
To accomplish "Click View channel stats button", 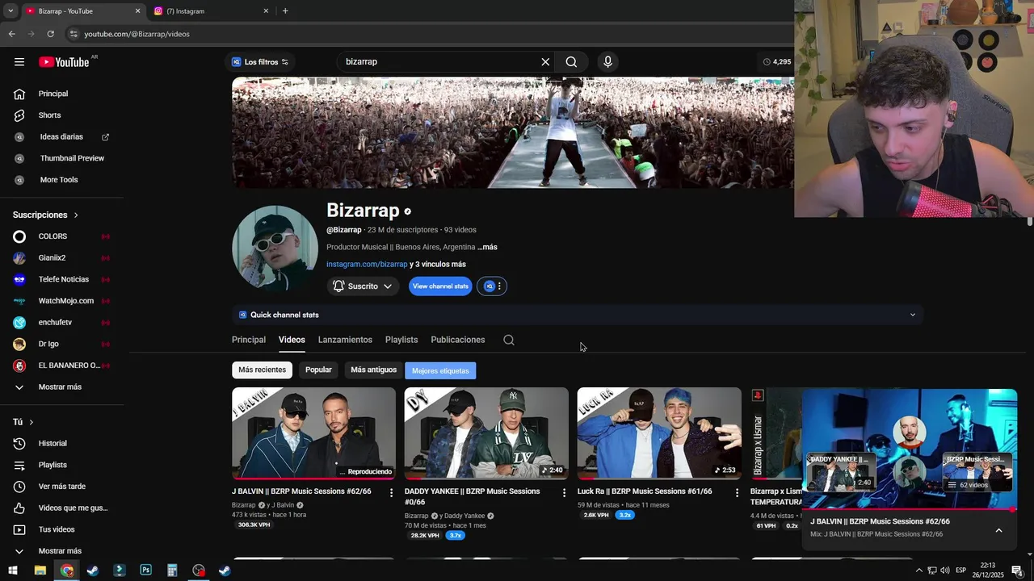I will (440, 286).
